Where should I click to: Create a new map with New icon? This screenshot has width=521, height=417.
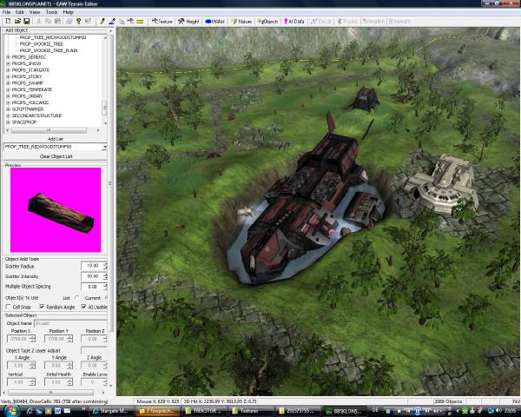coord(9,21)
